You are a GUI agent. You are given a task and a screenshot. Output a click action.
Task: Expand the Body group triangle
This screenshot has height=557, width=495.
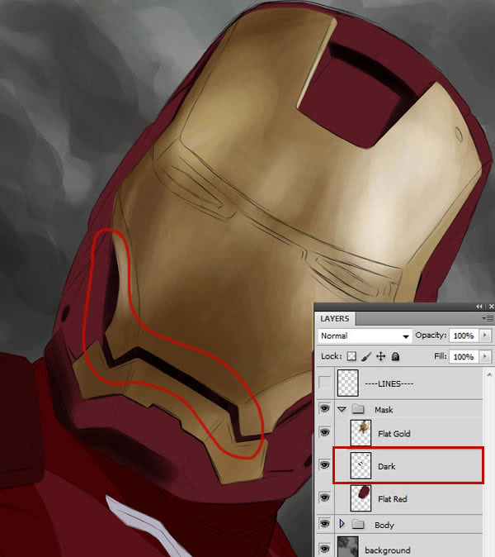[x=342, y=524]
